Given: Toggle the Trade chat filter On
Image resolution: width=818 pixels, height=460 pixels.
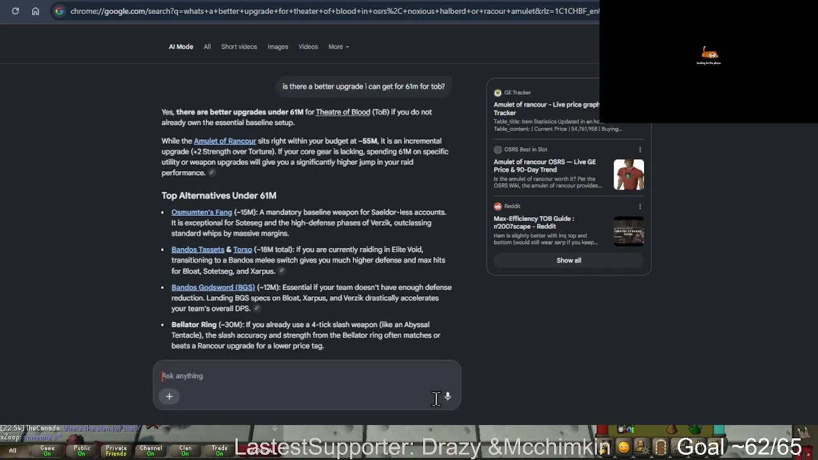Looking at the screenshot, I should pos(220,450).
